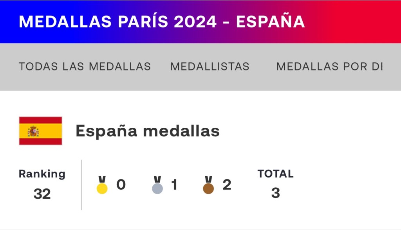This screenshot has height=230, width=401.
Task: Click the ranking number 32
Action: (x=42, y=194)
